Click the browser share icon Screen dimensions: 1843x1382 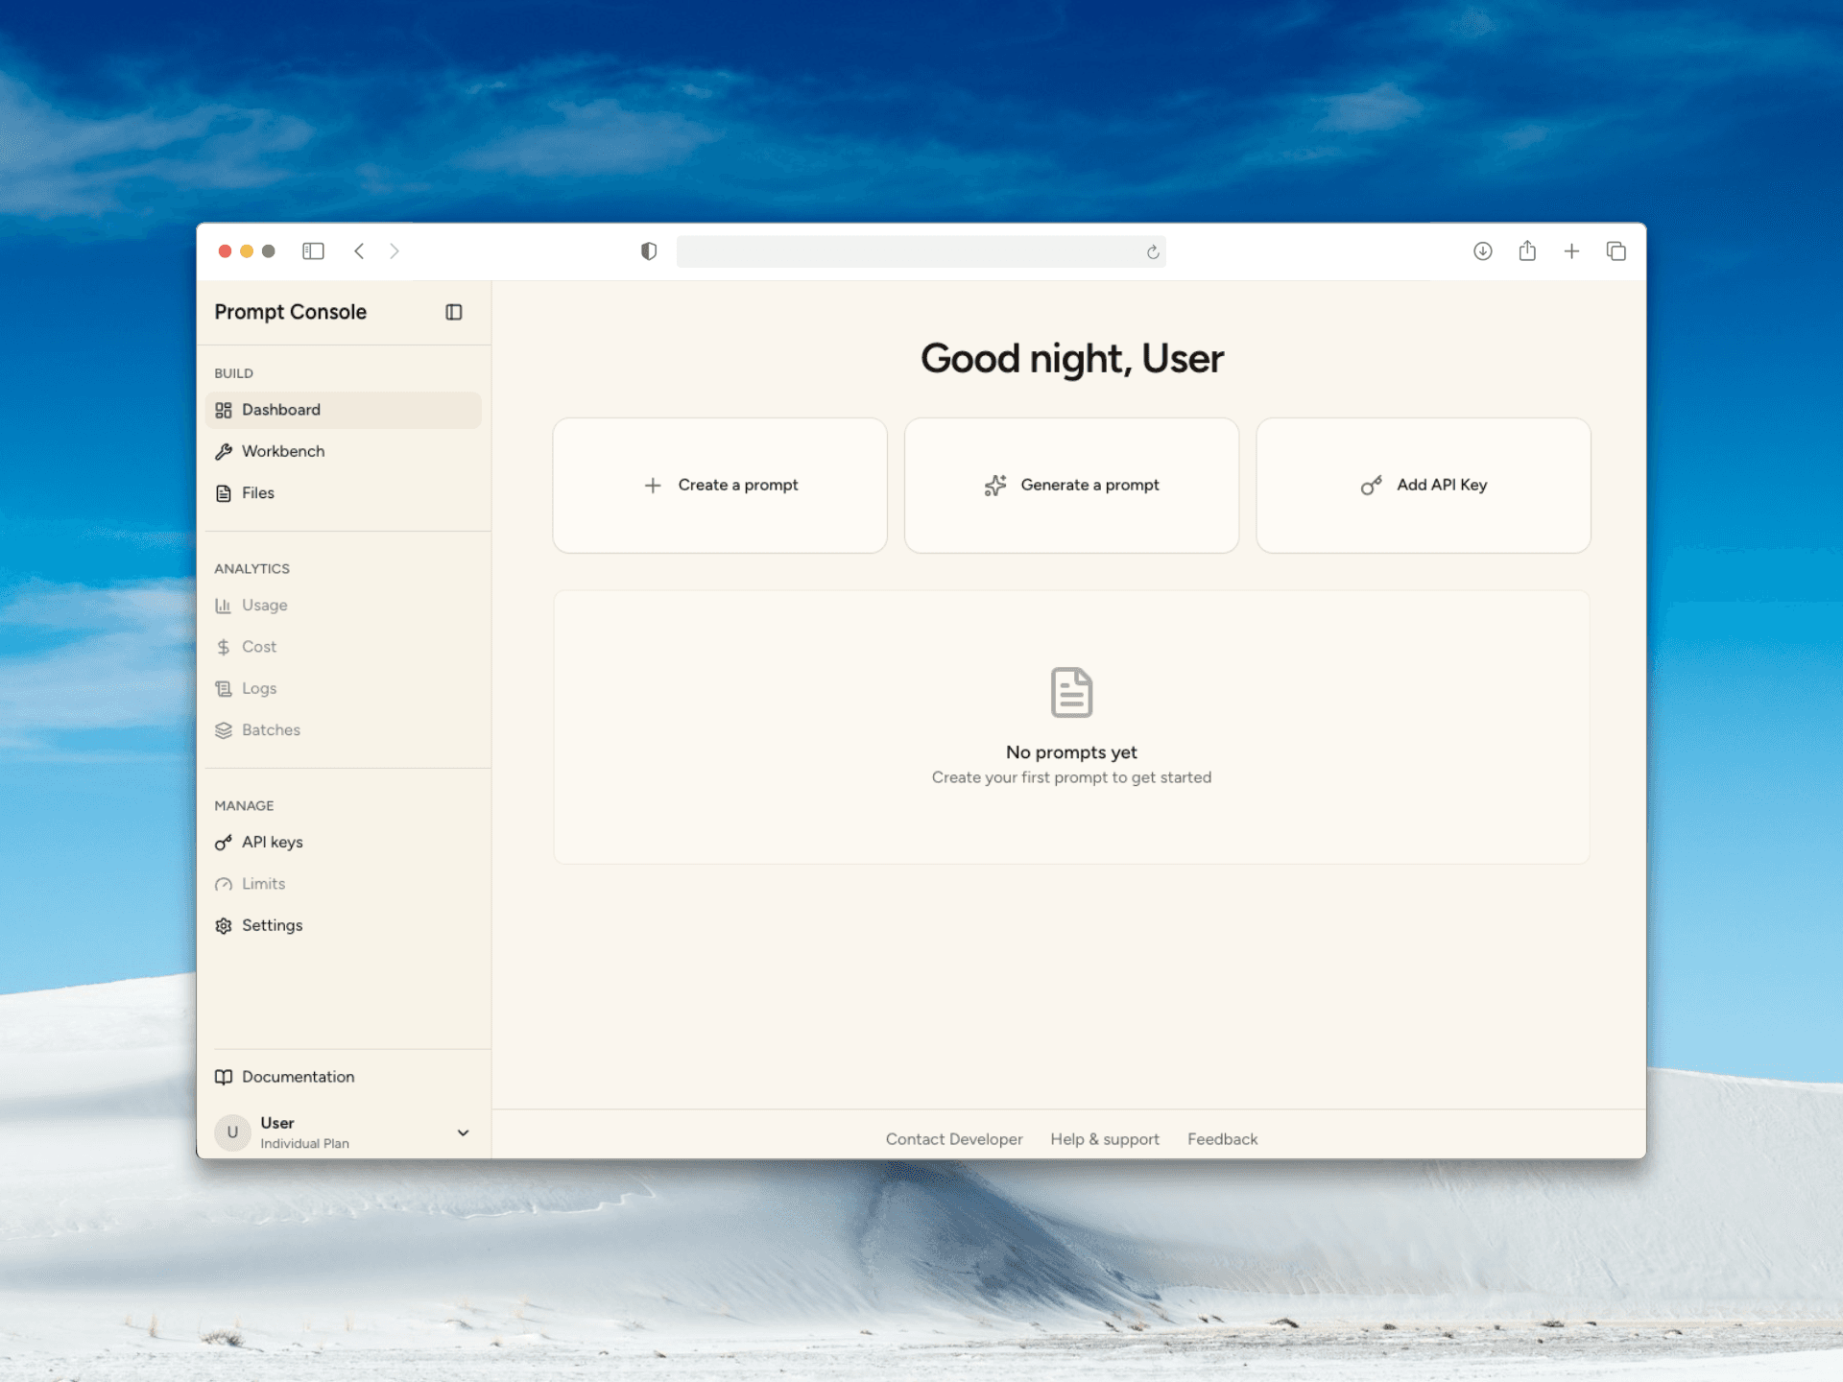1527,251
